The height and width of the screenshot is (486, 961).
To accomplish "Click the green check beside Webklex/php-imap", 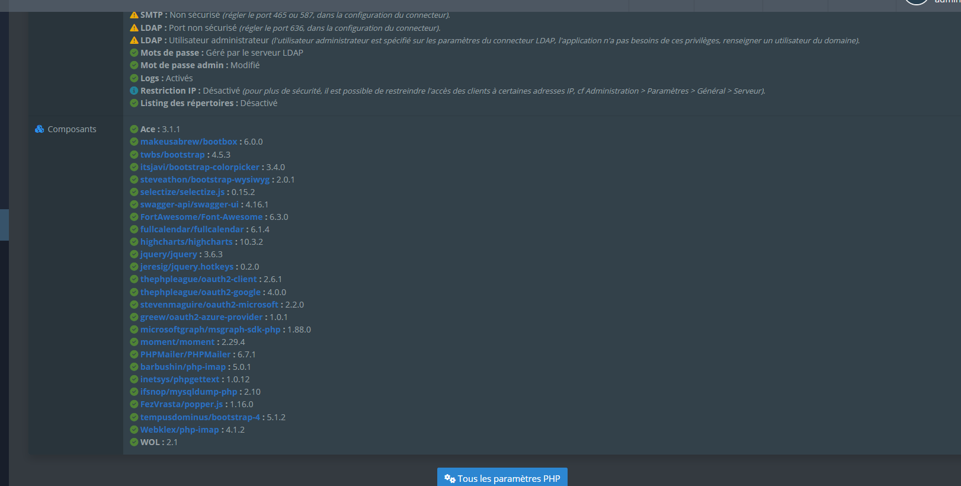I will coord(134,430).
